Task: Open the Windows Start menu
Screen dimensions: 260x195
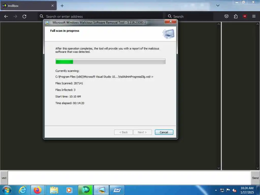Action: 7,190
